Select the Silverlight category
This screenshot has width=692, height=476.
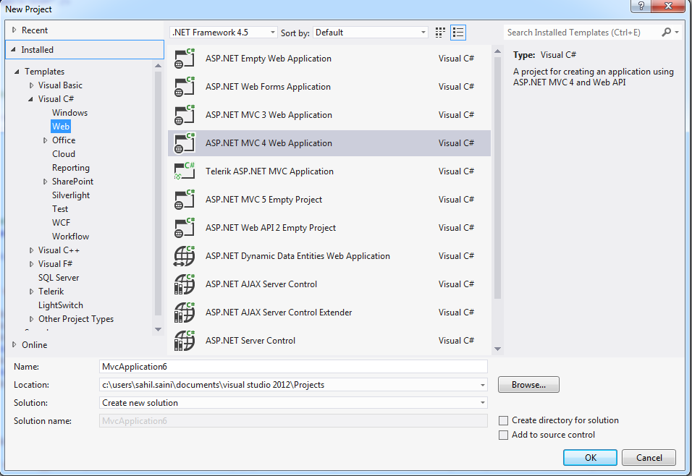tap(71, 195)
